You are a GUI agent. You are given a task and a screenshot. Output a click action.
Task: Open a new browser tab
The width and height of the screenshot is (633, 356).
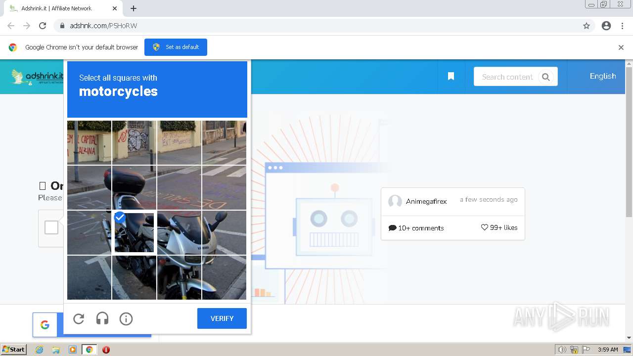[x=134, y=8]
